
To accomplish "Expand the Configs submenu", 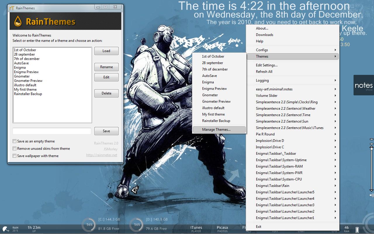I will tap(292, 50).
